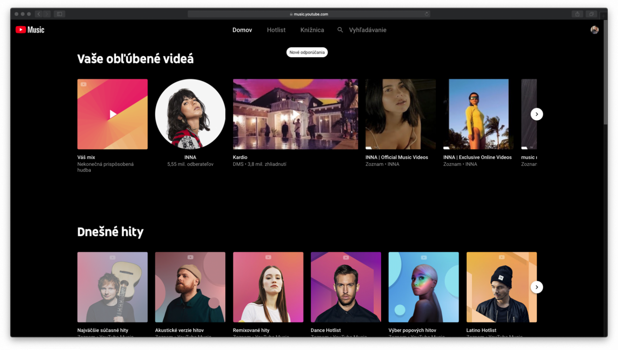Viewport: 618px width, 350px height.
Task: Open Remixované hity playlist cover
Action: pos(268,287)
